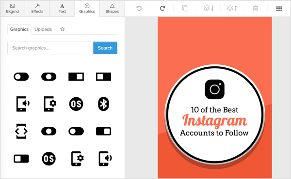Add bottom-row phone with speaker graphic

coord(105,159)
